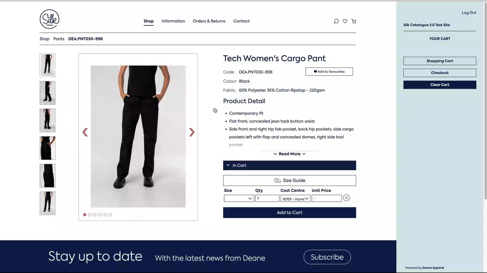
Task: Select the last carousel dot indicator
Action: tap(110, 214)
